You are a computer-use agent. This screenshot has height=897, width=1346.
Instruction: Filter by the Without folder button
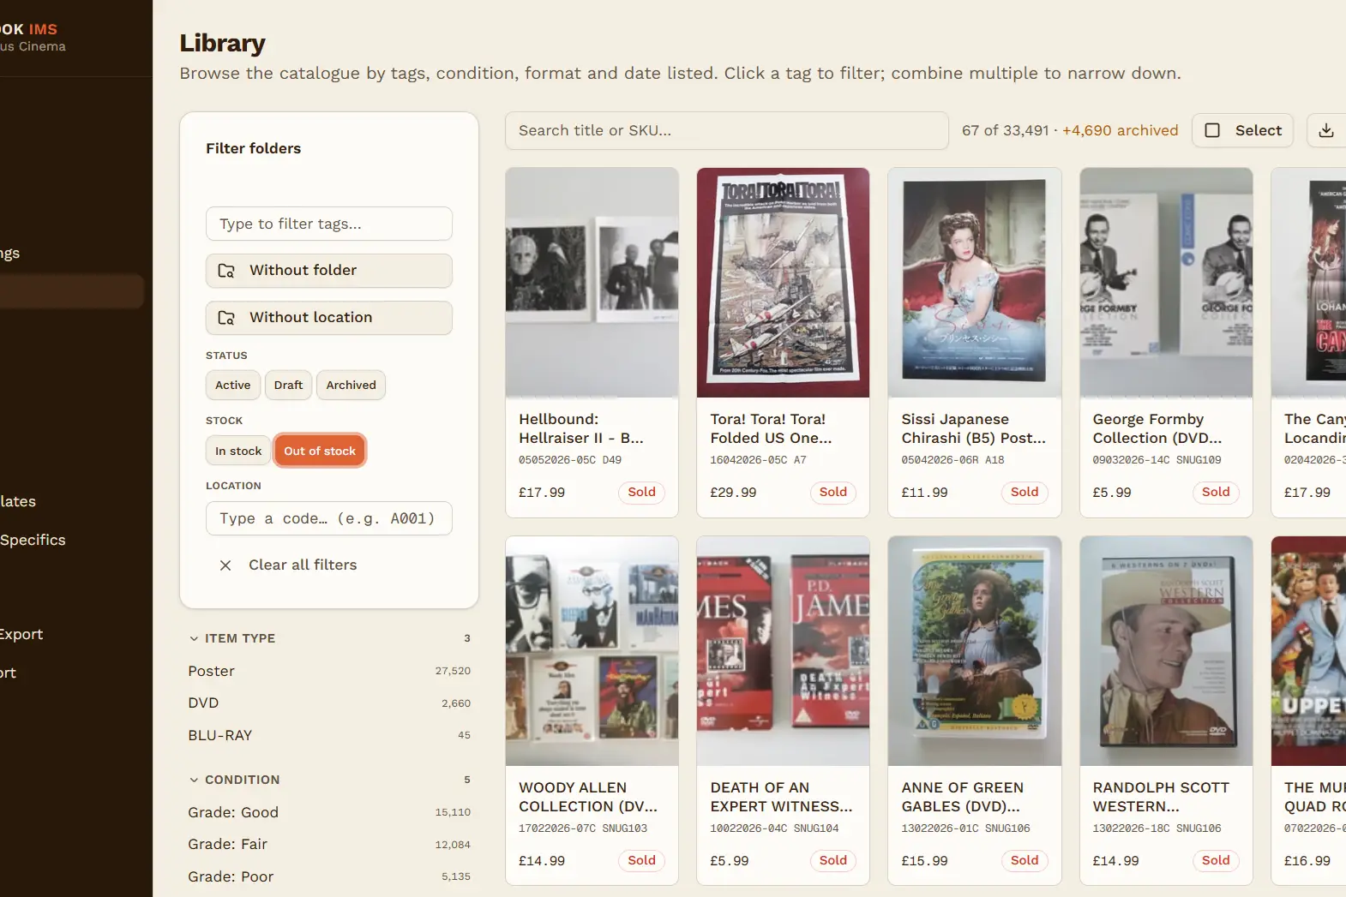tap(329, 271)
